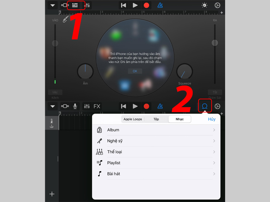The width and height of the screenshot is (270, 202).
Task: Toggle the metronome in top toolbar
Action: coord(160,5)
